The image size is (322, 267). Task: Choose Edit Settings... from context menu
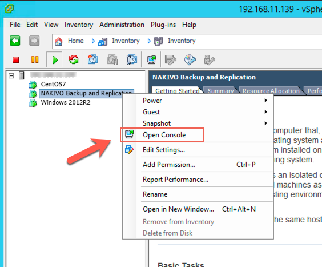click(x=198, y=150)
